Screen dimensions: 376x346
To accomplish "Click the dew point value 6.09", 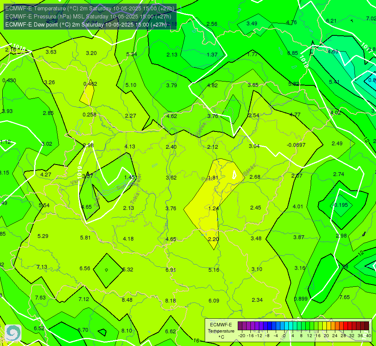I will (x=214, y=301).
